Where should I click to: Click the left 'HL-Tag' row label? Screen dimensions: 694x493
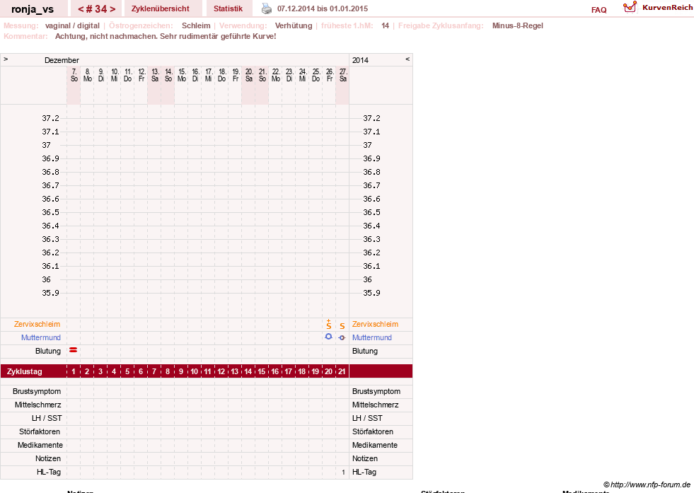[49, 472]
